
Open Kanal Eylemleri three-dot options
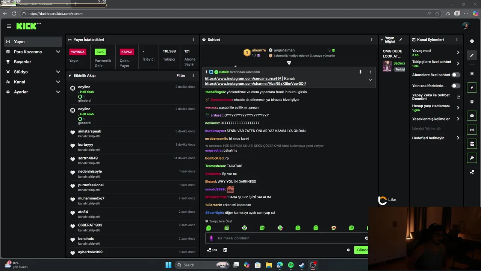[x=457, y=40]
